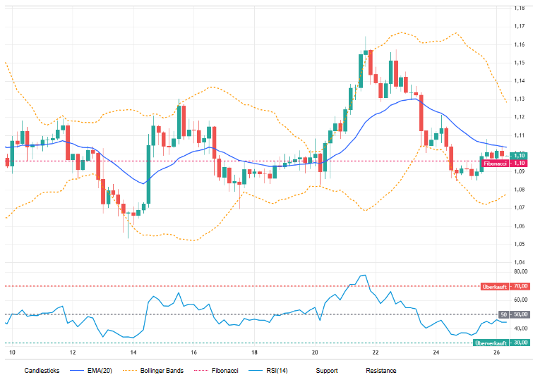Toggle the Bollinger Bands legend label
This screenshot has height=375, width=533.
(x=162, y=370)
